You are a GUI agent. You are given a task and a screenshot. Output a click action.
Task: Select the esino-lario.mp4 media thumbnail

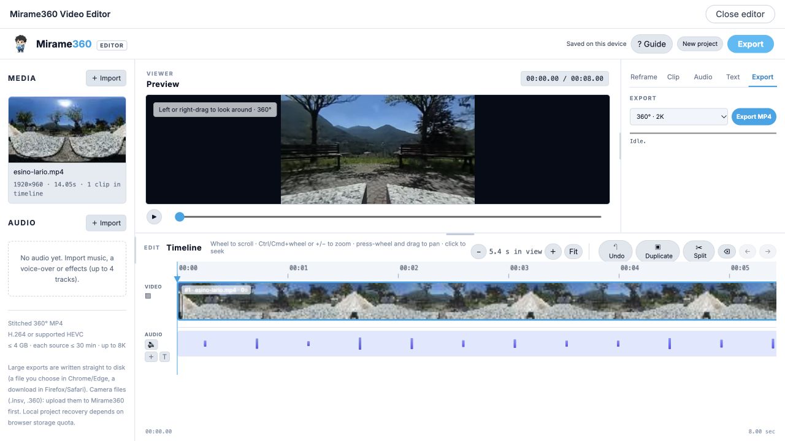(67, 129)
